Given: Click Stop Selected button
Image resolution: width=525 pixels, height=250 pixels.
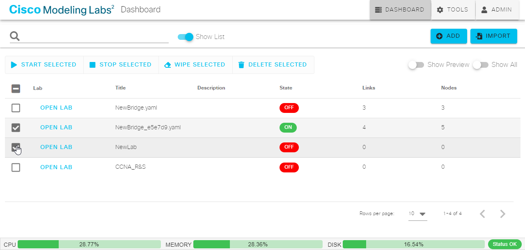Looking at the screenshot, I should point(121,65).
